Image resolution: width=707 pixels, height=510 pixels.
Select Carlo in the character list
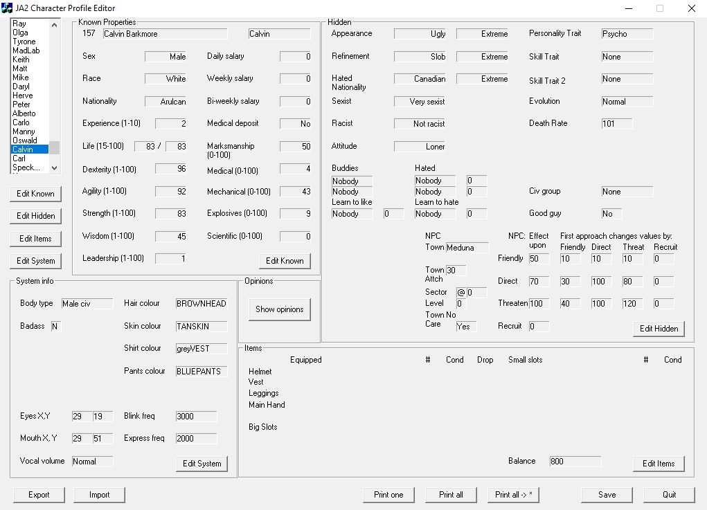29,122
